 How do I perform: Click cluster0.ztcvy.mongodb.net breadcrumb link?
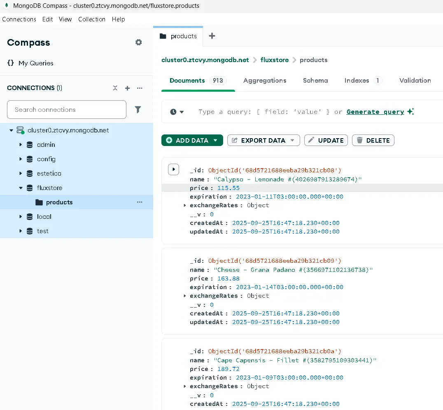click(205, 60)
